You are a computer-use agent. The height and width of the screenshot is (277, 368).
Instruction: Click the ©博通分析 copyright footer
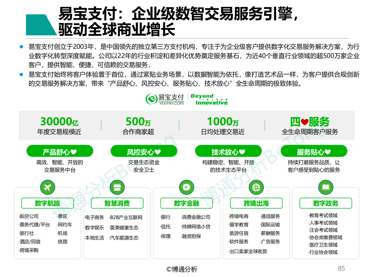tap(182, 269)
